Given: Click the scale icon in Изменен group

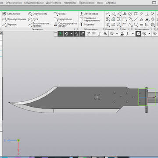Looking at the screenshot, I should click(113, 25).
